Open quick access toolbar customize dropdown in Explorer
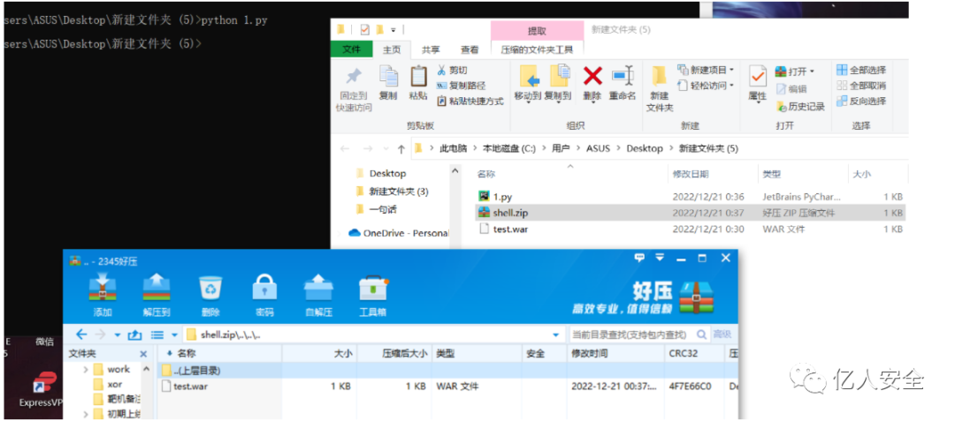The width and height of the screenshot is (955, 421). point(393,29)
